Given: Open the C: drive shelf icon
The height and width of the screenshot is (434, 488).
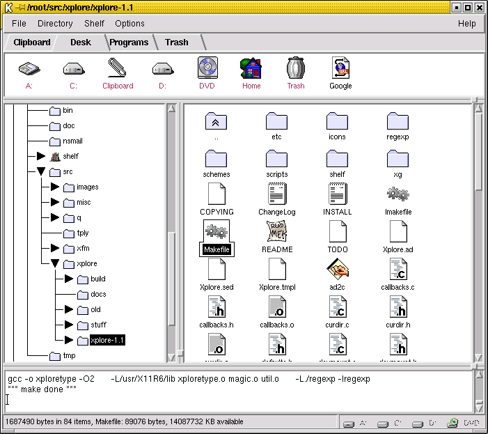Looking at the screenshot, I should (x=74, y=69).
